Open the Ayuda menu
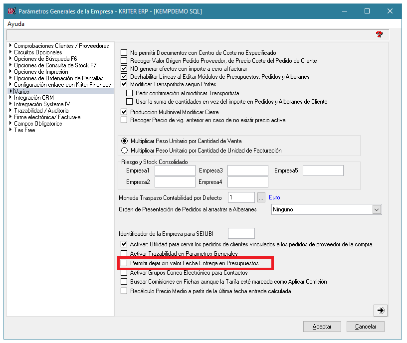 click(x=16, y=24)
